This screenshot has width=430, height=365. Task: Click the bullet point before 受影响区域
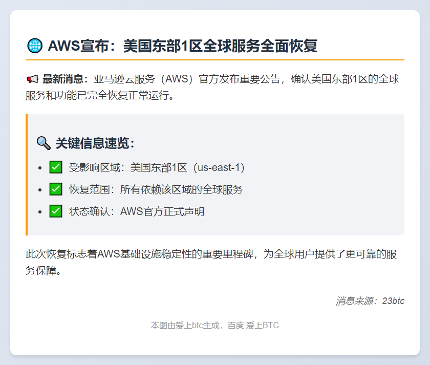[x=40, y=167]
